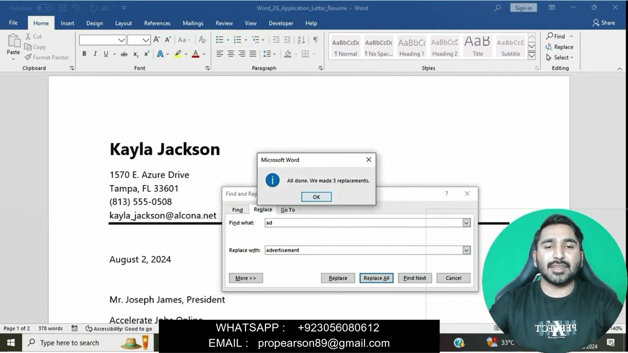Open the Windows Start menu
The height and width of the screenshot is (353, 628).
11,343
